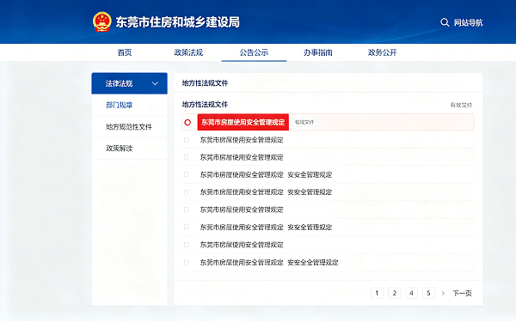The image size is (516, 322).
Task: Open the row ending with 安安全全管理规定
Action: coord(269,263)
